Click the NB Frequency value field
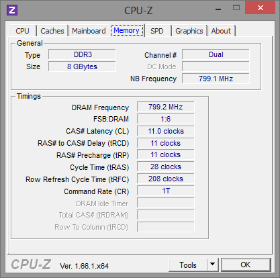 tap(216, 79)
